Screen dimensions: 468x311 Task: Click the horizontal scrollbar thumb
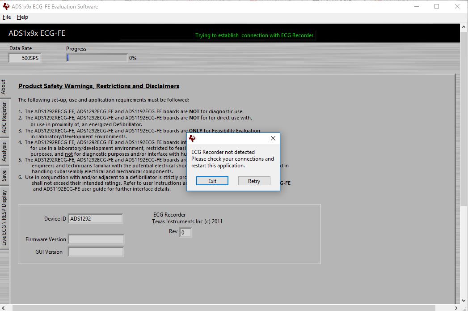click(224, 308)
